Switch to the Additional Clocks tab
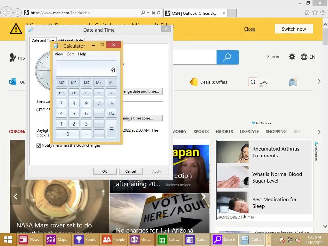 (x=71, y=41)
